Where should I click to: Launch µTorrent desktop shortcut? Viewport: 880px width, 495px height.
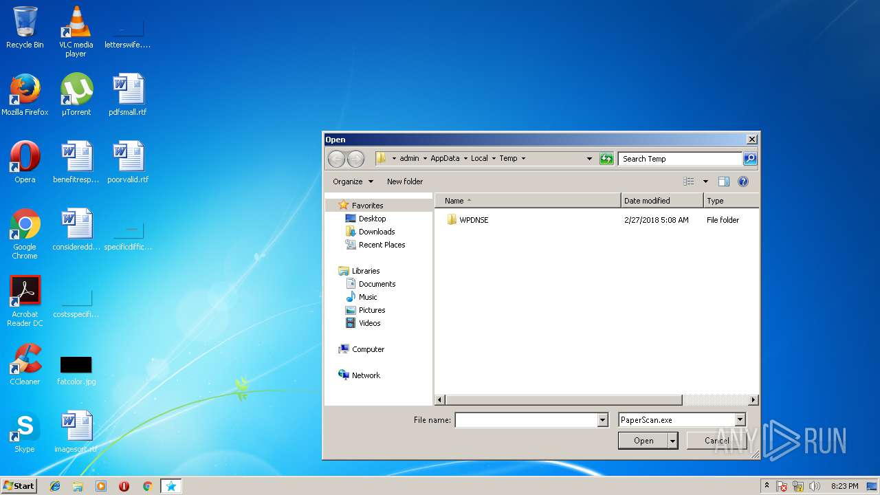[x=76, y=95]
